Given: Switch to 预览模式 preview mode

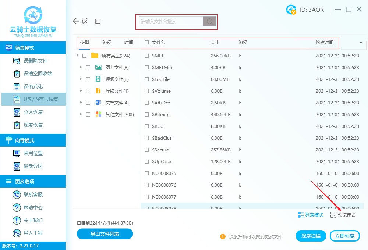Looking at the screenshot, I should point(343,215).
